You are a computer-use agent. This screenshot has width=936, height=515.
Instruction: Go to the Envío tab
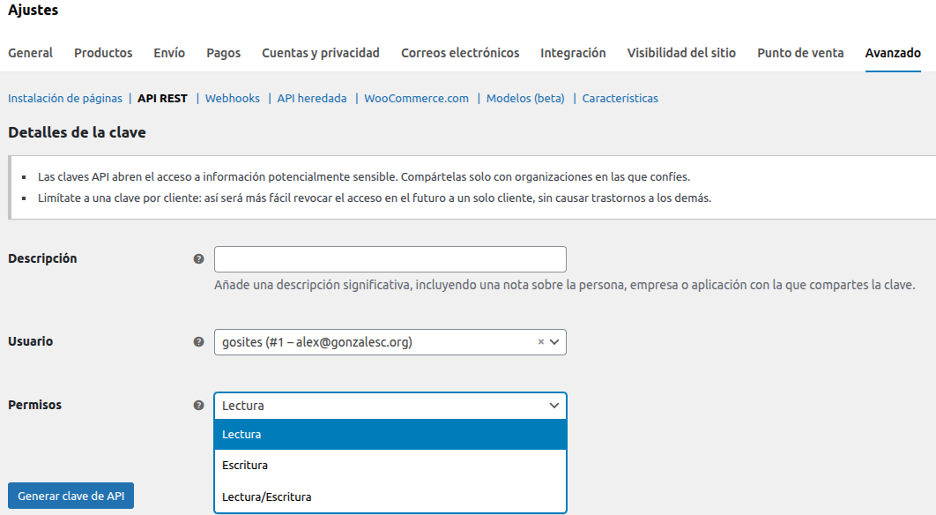[169, 53]
